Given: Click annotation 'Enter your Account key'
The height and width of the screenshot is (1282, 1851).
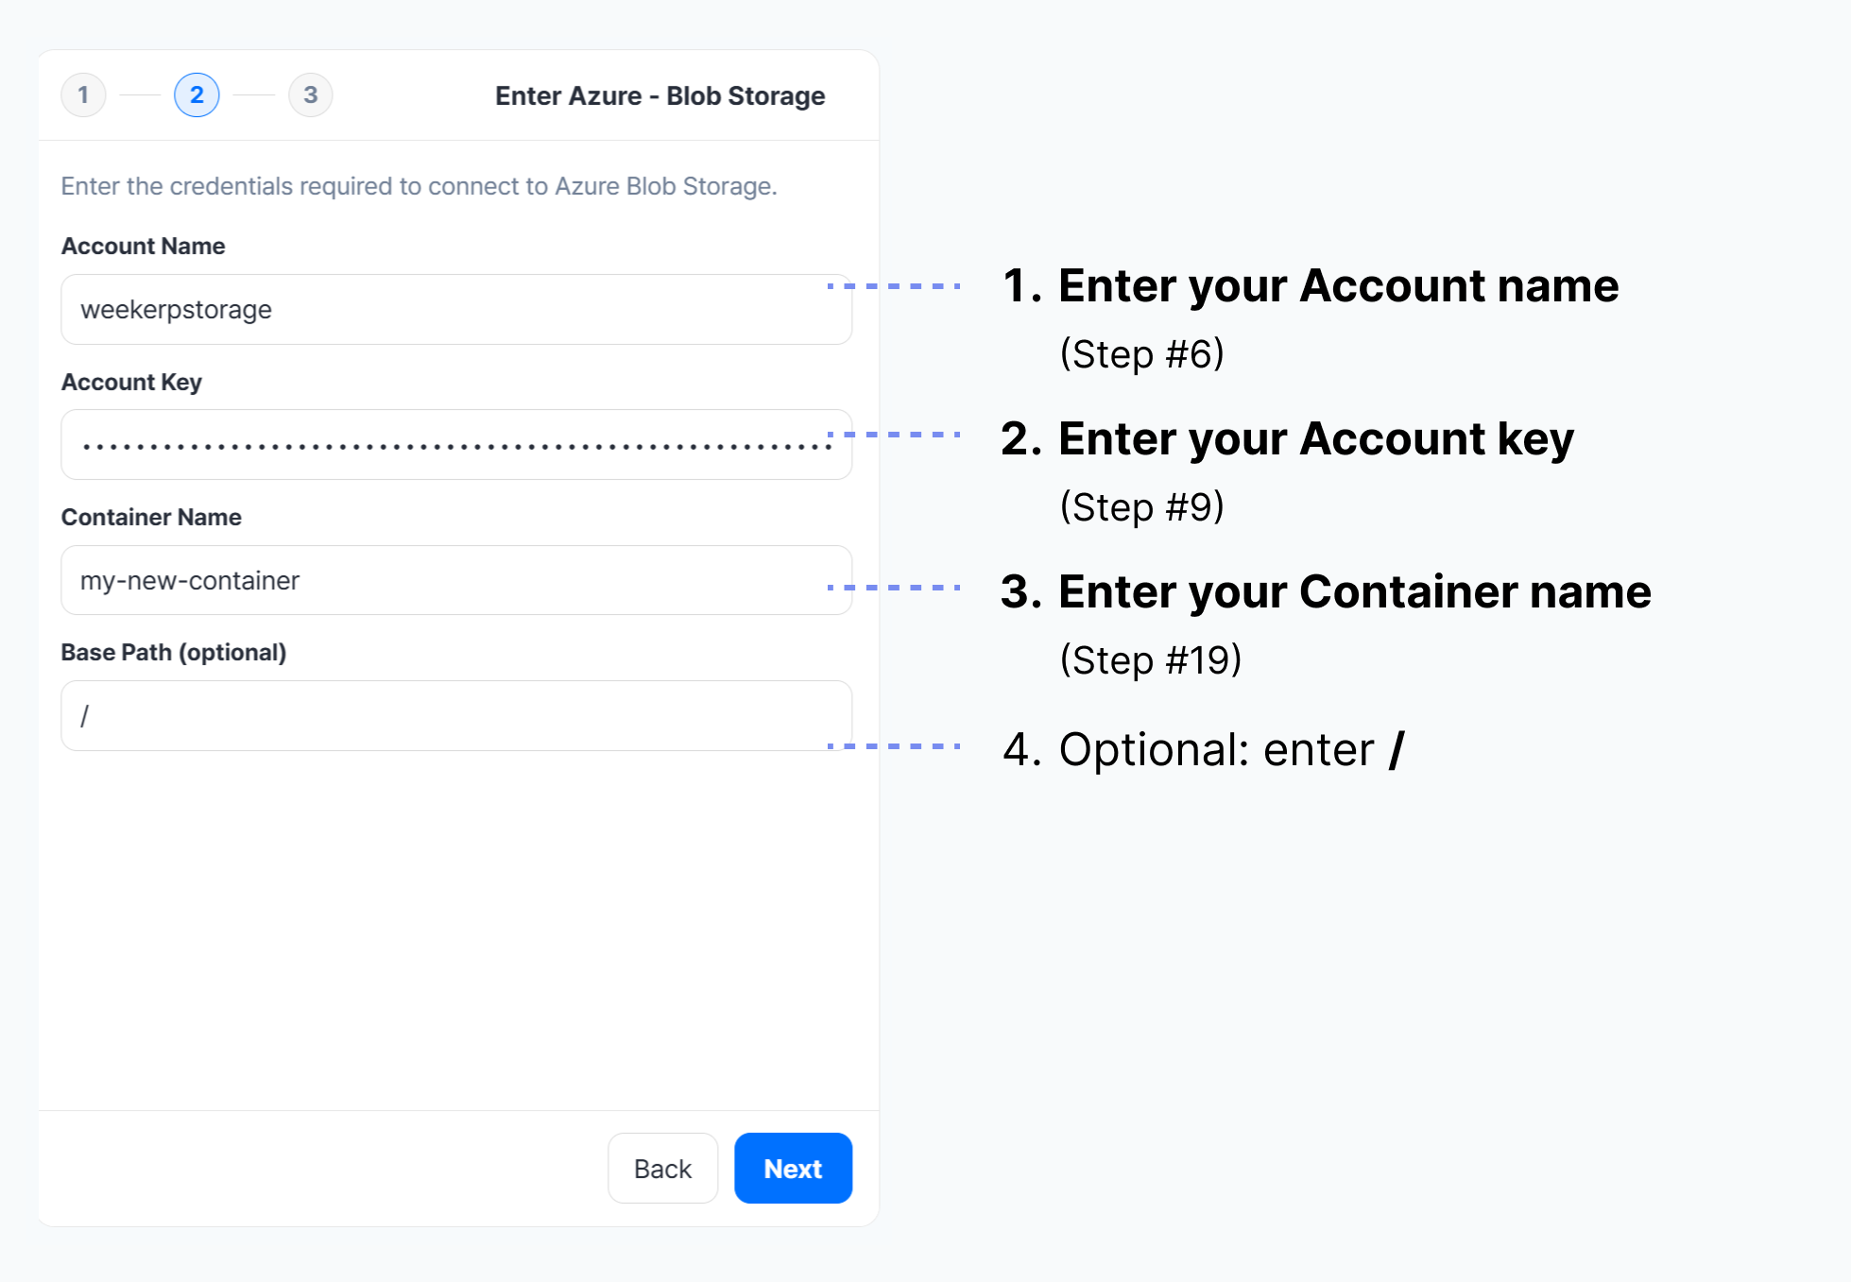Looking at the screenshot, I should (x=1314, y=439).
